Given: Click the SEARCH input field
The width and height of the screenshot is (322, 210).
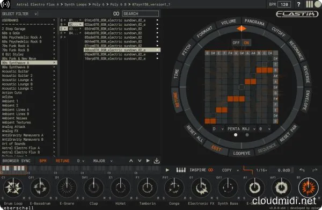Looking at the screenshot, I should (x=141, y=14).
